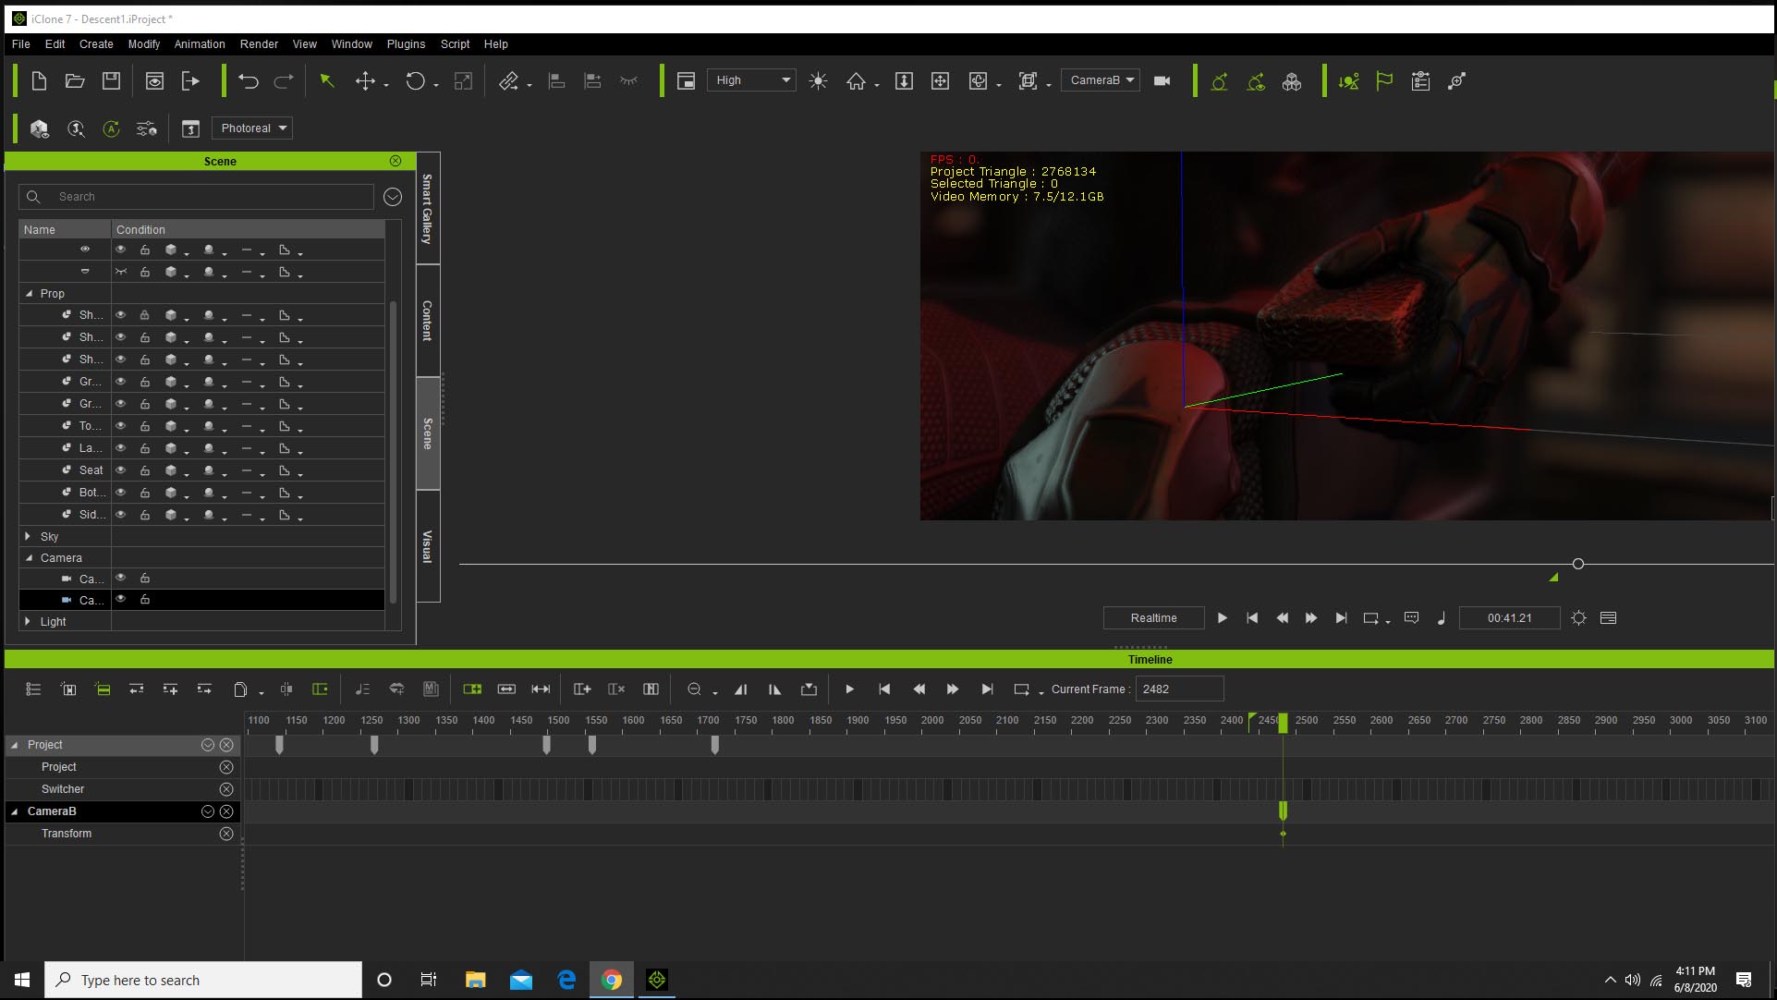Switch to Smart Gallery side tab
The height and width of the screenshot is (1000, 1777).
pos(427,209)
